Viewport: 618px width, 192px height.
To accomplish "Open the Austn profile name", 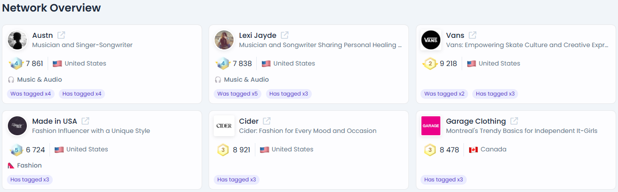I will click(43, 35).
